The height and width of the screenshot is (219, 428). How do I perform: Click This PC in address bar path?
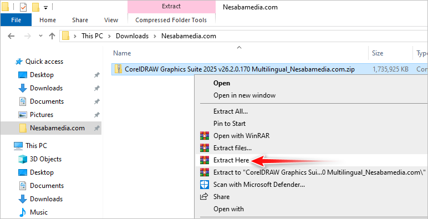click(x=92, y=36)
